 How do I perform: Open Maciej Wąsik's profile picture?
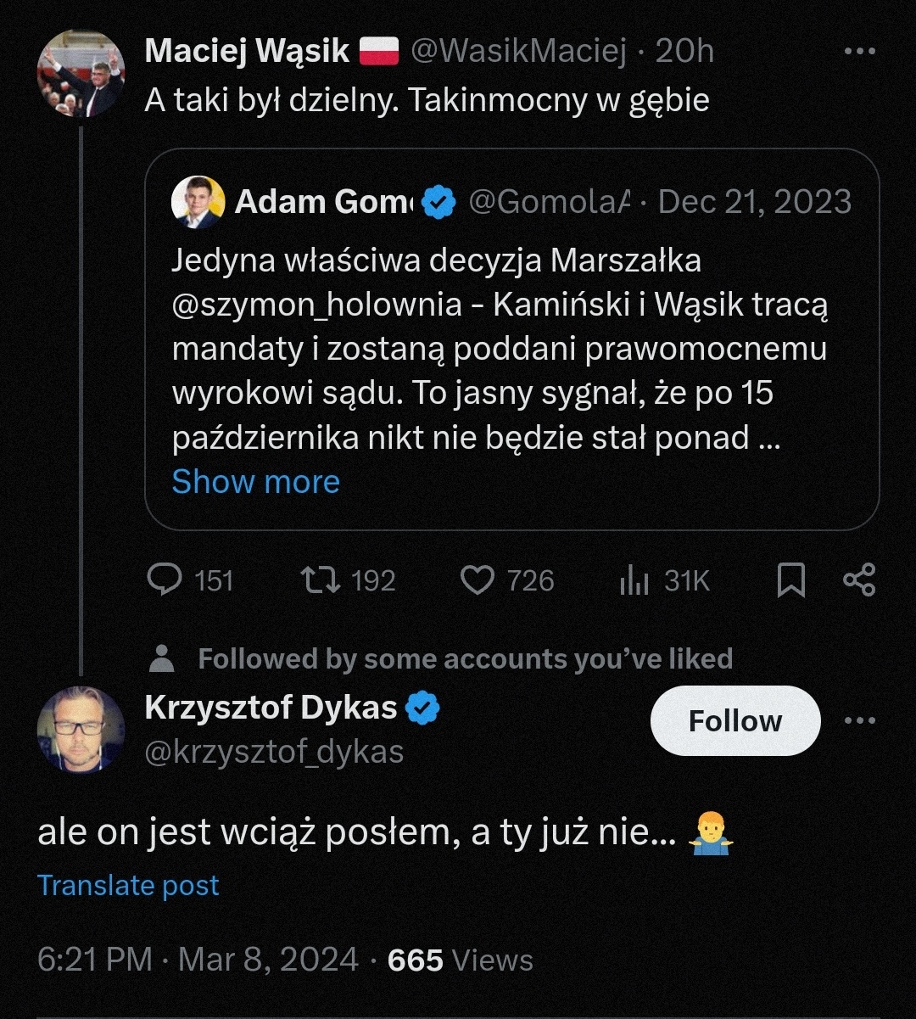point(81,74)
